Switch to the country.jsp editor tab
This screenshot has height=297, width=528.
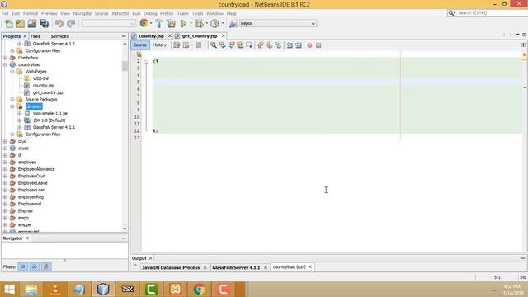point(151,35)
